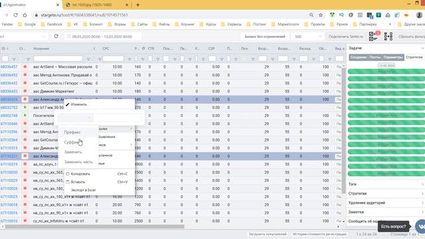
Task: Switch to the Параметры tab
Action: click(392, 57)
